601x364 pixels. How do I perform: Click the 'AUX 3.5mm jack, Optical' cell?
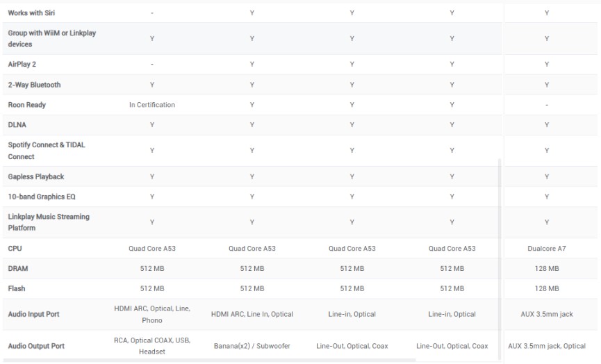click(547, 346)
